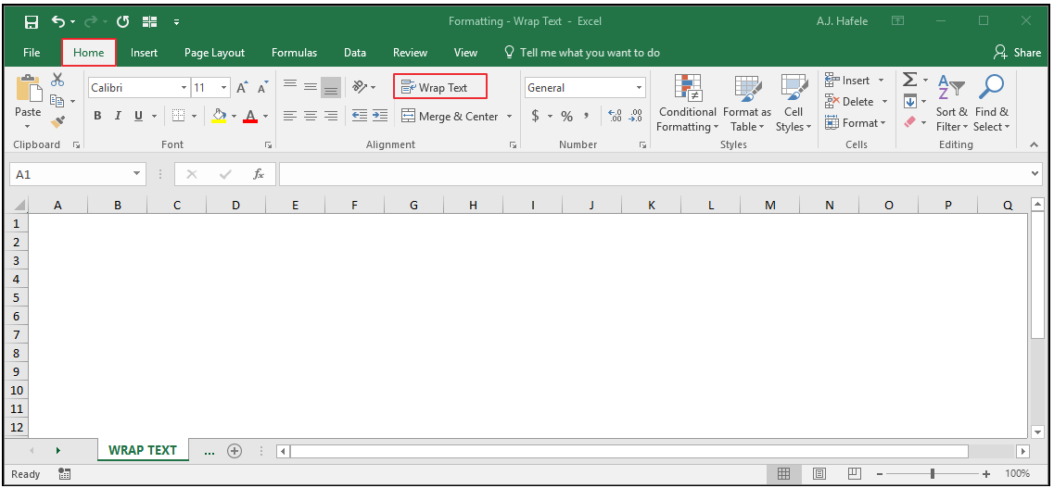Viewport: 1054px width, 488px height.
Task: Click the macro recording icon in status bar
Action: (x=65, y=474)
